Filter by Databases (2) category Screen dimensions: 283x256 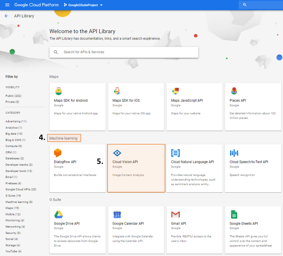(x=15, y=158)
